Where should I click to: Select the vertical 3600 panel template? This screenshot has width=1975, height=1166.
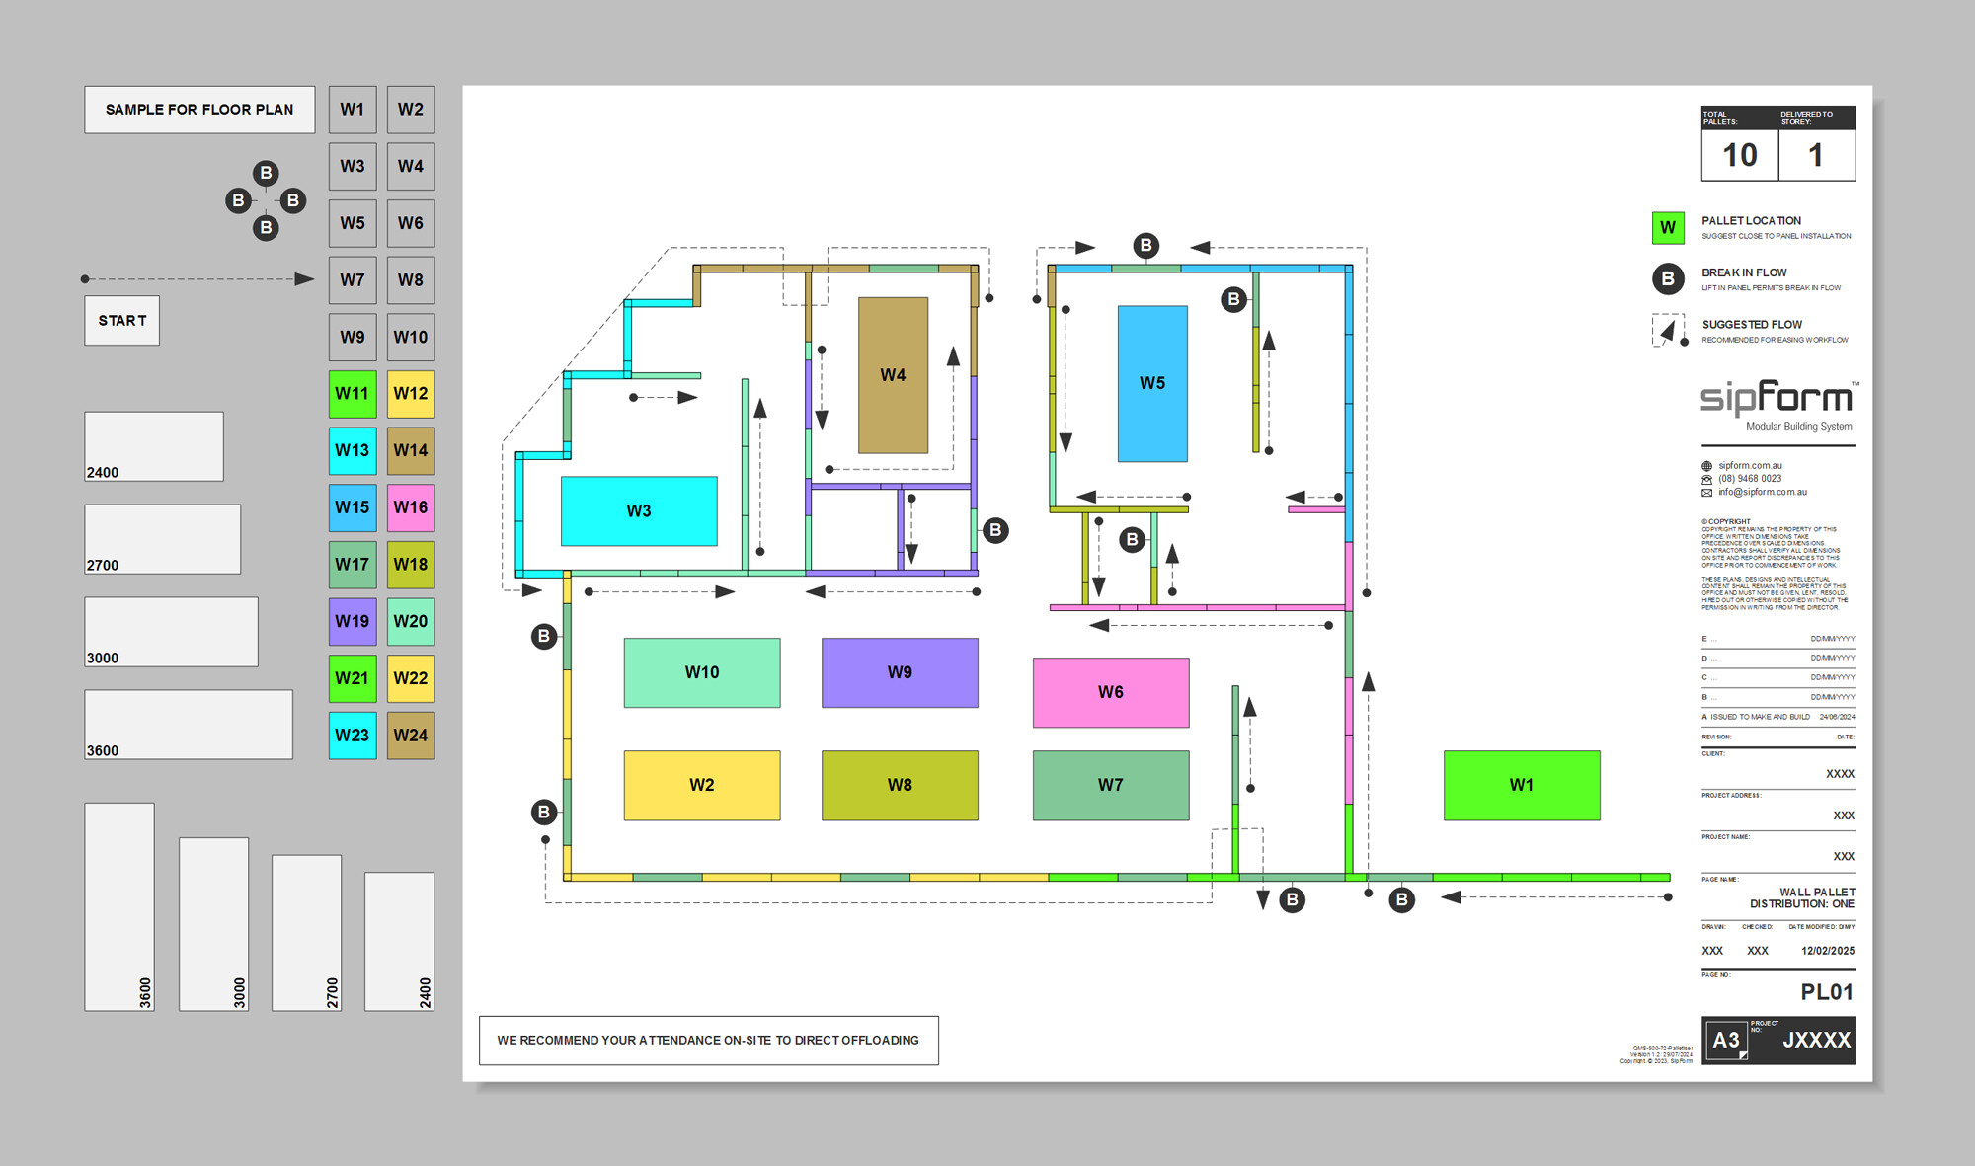pyautogui.click(x=119, y=906)
